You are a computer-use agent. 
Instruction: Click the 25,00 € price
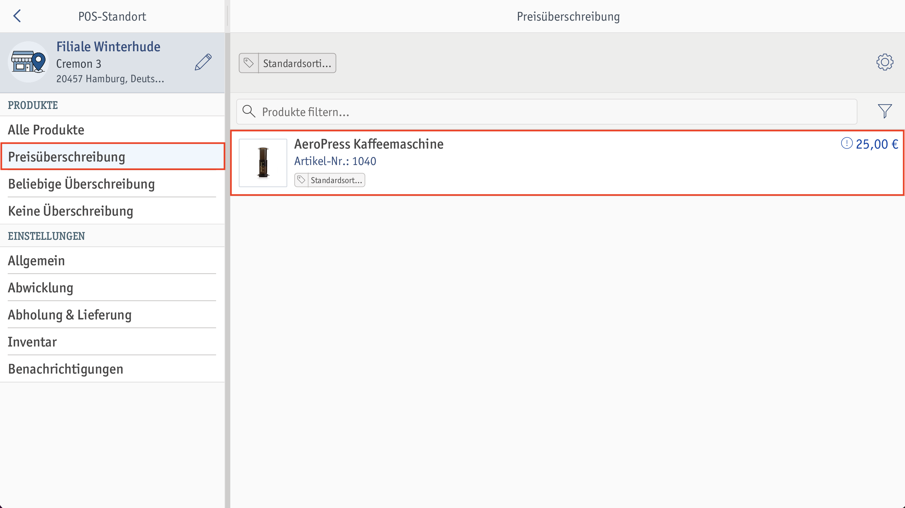tap(877, 144)
